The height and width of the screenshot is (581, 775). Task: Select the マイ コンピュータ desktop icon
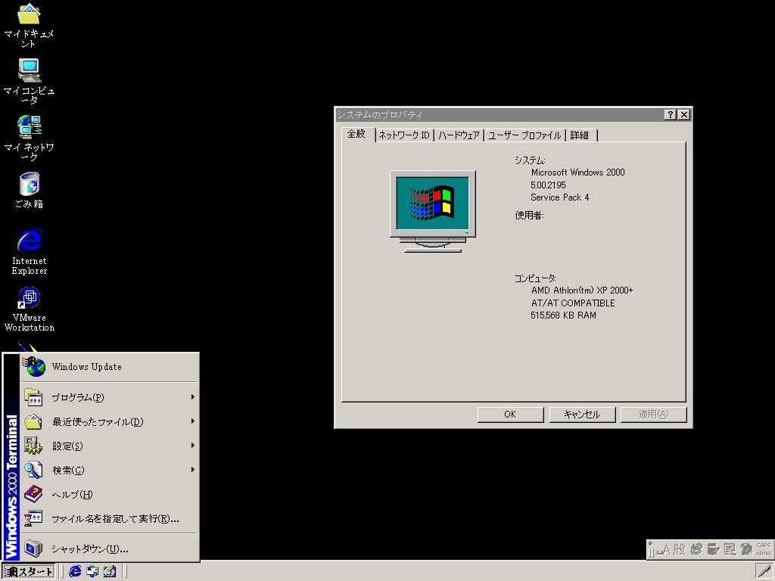click(x=29, y=82)
